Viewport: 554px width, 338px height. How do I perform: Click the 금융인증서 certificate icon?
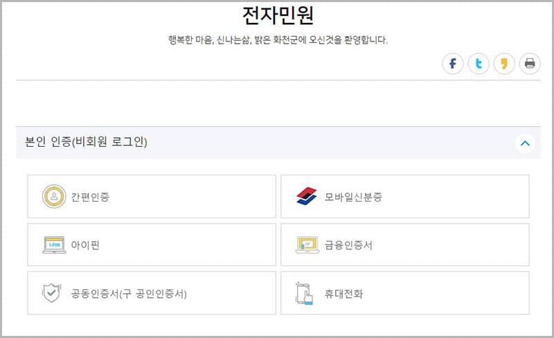click(306, 244)
